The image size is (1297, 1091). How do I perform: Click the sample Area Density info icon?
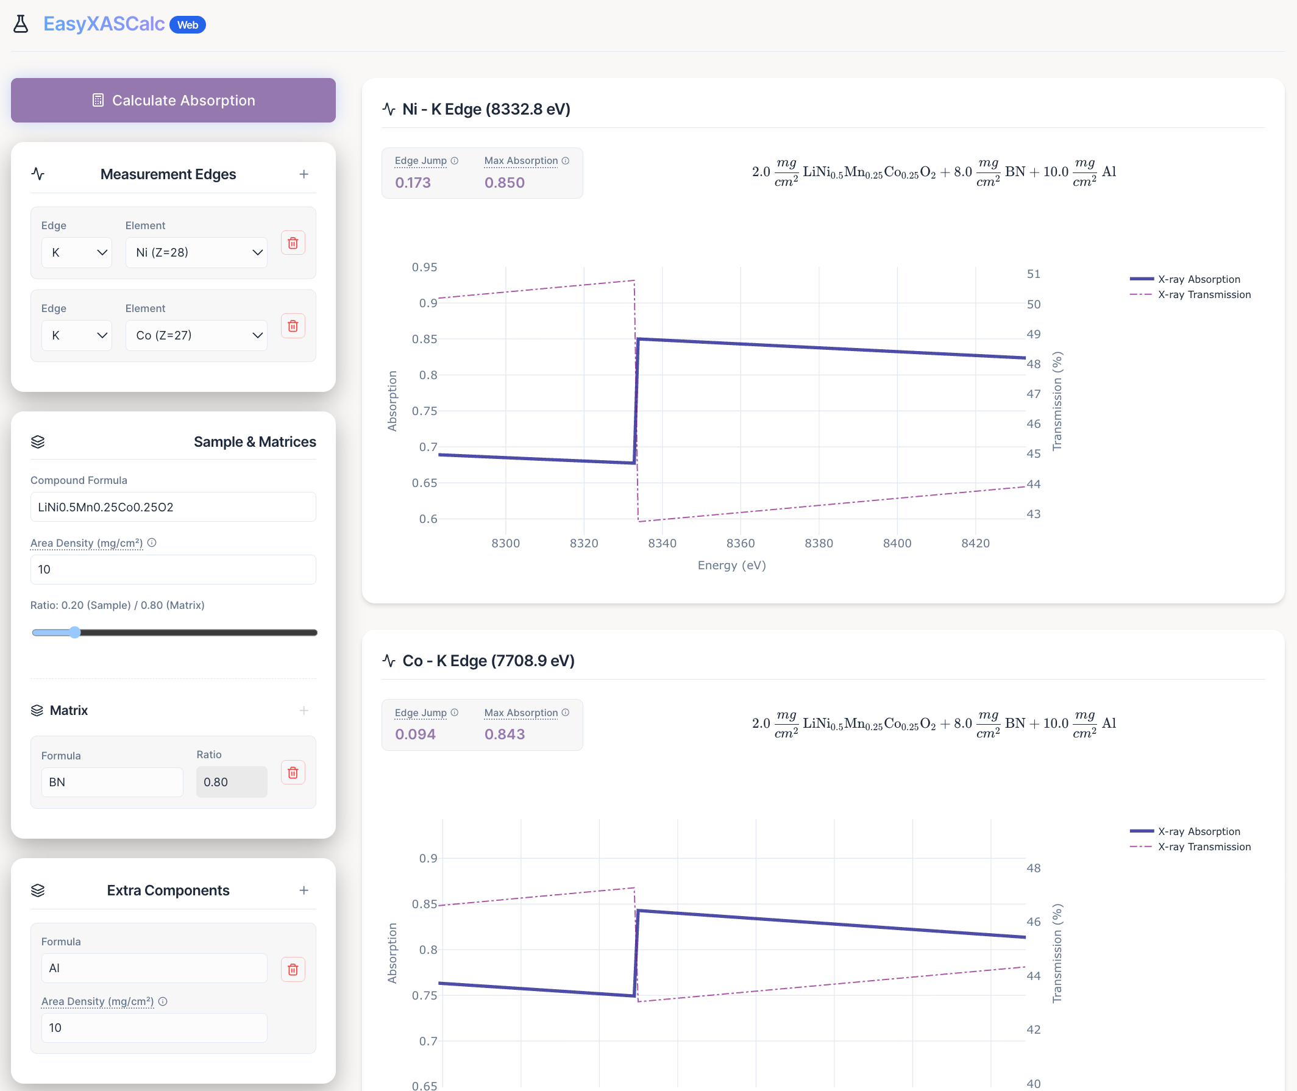tap(152, 542)
